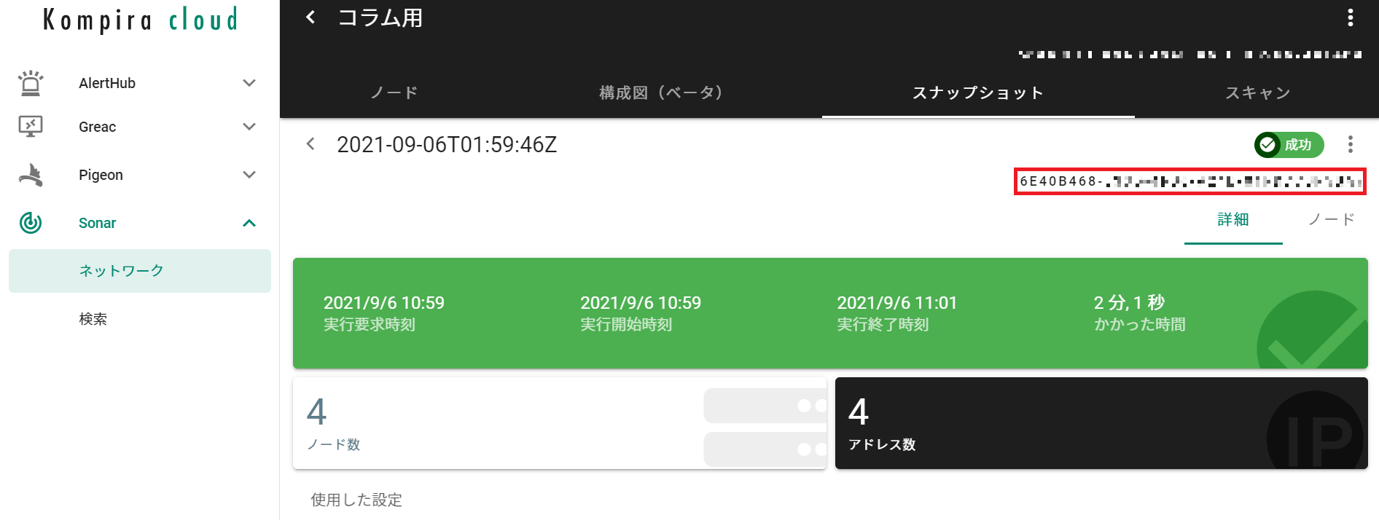
Task: Open the 構成図（ベータ） tab
Action: coord(660,93)
